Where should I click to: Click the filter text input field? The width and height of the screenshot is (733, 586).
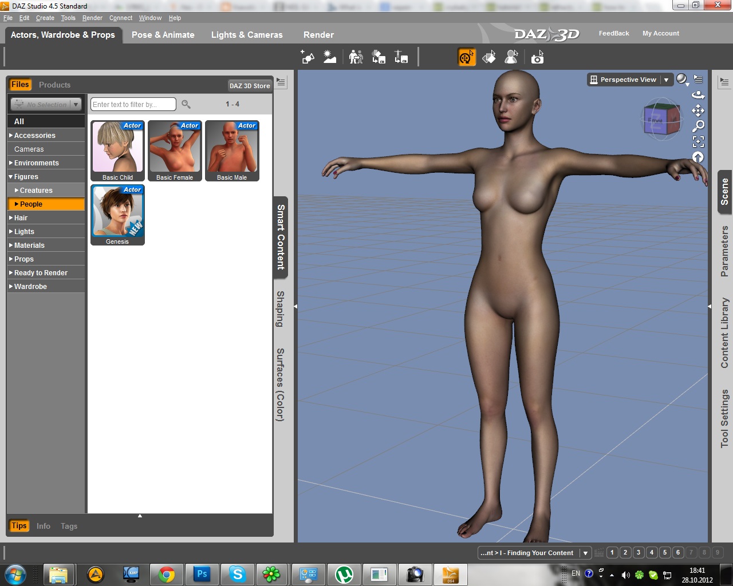pyautogui.click(x=133, y=104)
